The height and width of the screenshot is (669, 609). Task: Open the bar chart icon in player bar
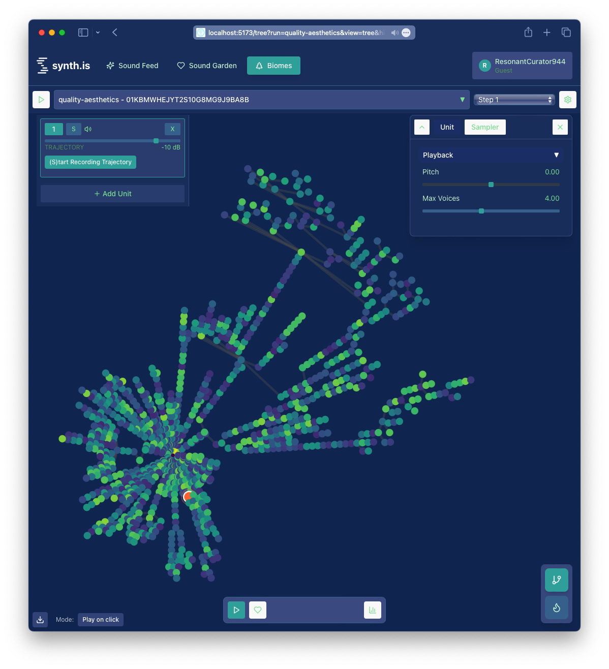372,610
